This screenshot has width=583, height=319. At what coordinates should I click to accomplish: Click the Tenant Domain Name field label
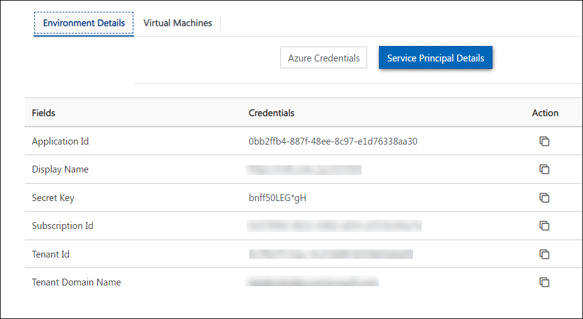point(76,282)
